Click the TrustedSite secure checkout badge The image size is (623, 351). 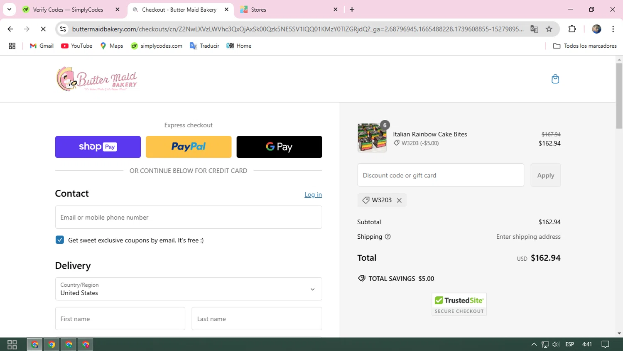coord(459,304)
